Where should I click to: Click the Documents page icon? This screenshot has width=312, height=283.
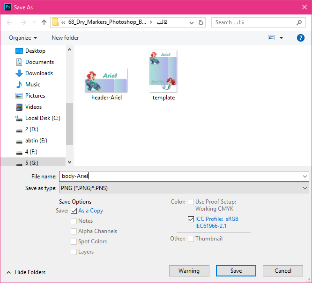coord(19,62)
